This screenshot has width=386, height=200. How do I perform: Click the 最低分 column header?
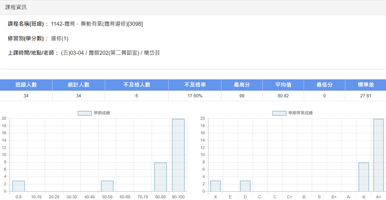(324, 85)
